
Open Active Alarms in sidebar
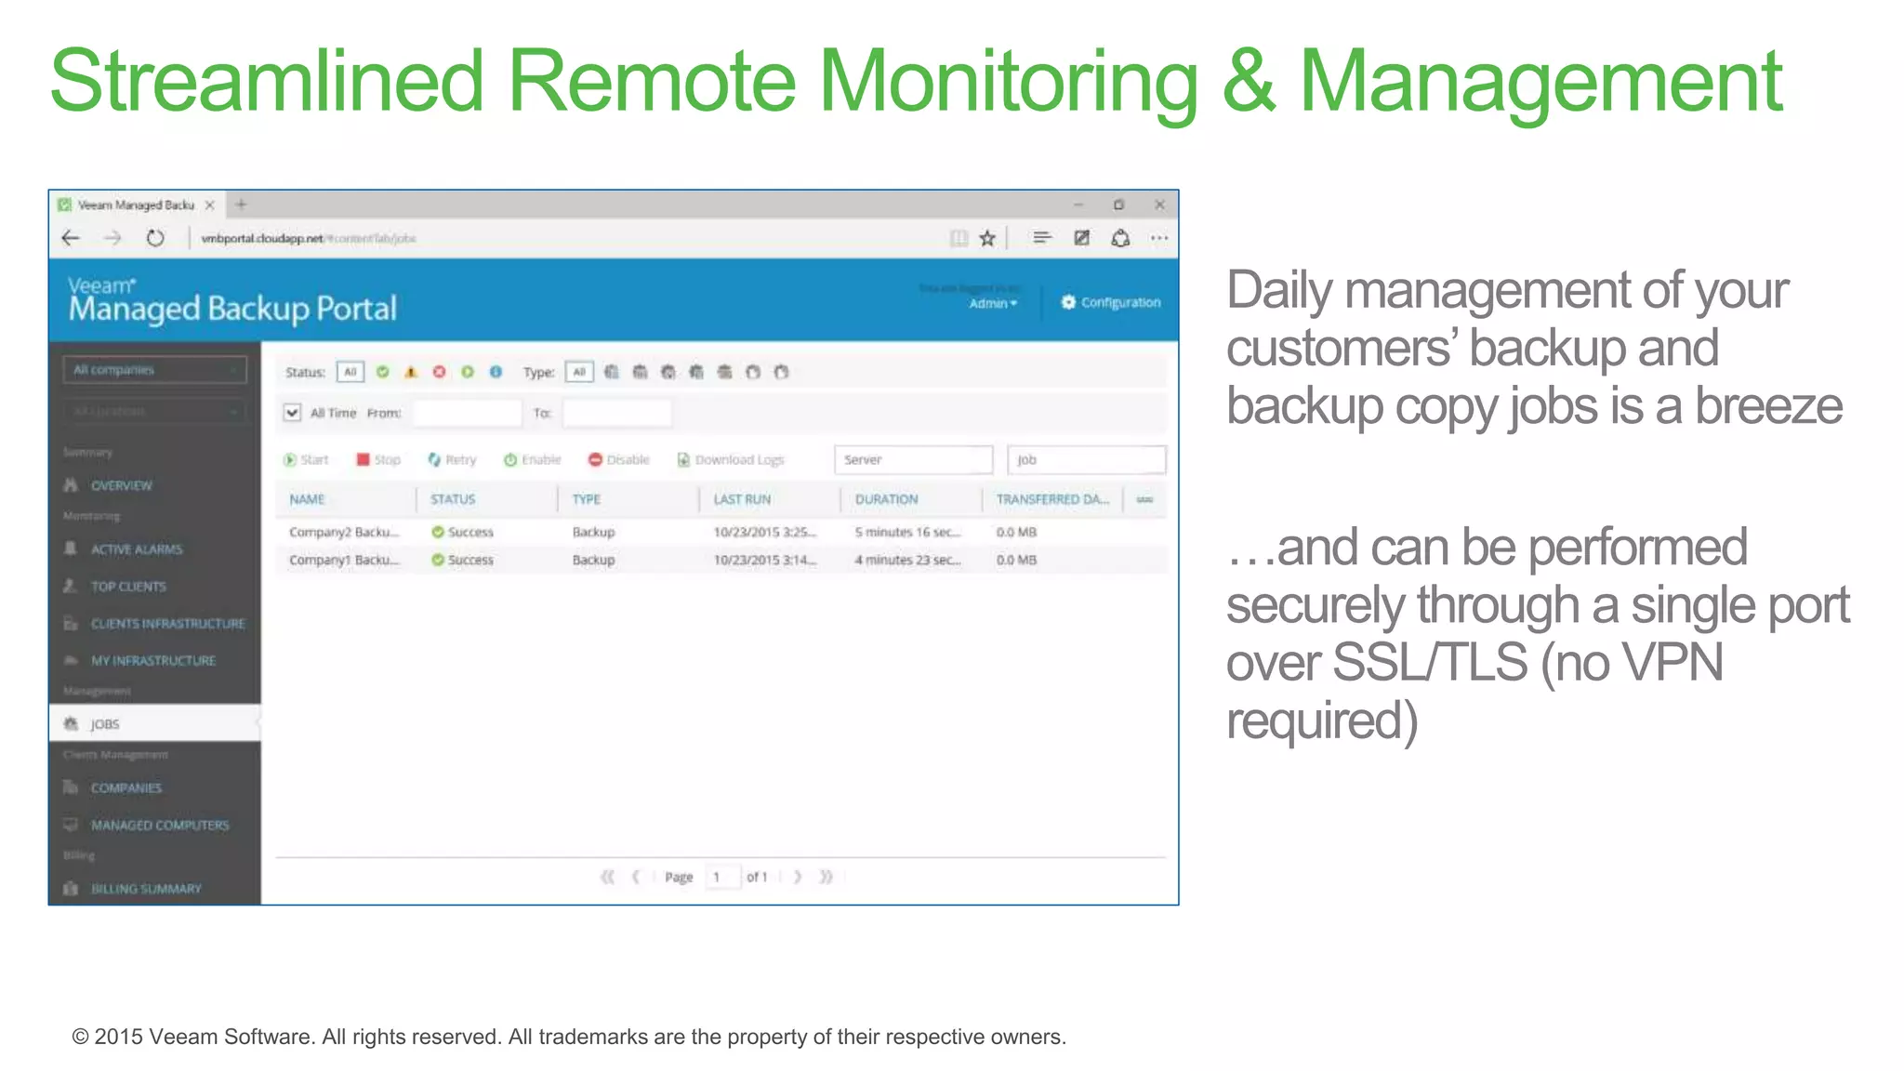(136, 549)
